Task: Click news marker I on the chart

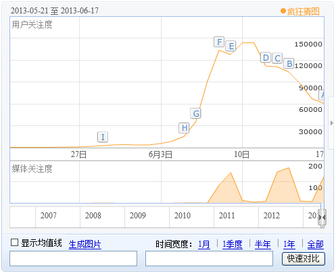Action: 103,137
